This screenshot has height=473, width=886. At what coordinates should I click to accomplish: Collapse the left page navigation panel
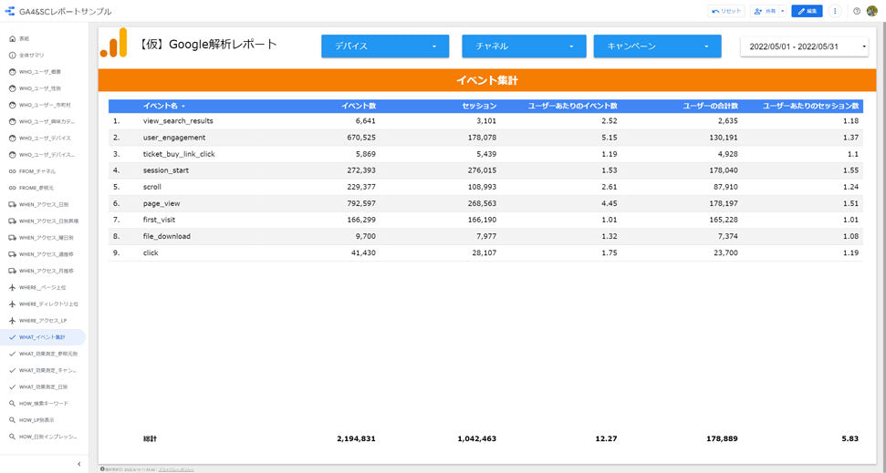79,464
